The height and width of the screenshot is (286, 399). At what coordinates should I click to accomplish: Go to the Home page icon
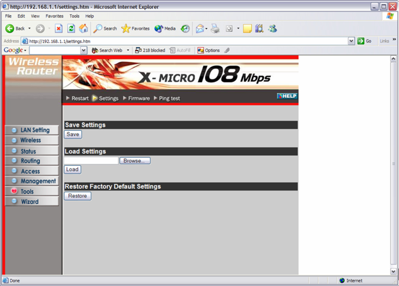[84, 29]
